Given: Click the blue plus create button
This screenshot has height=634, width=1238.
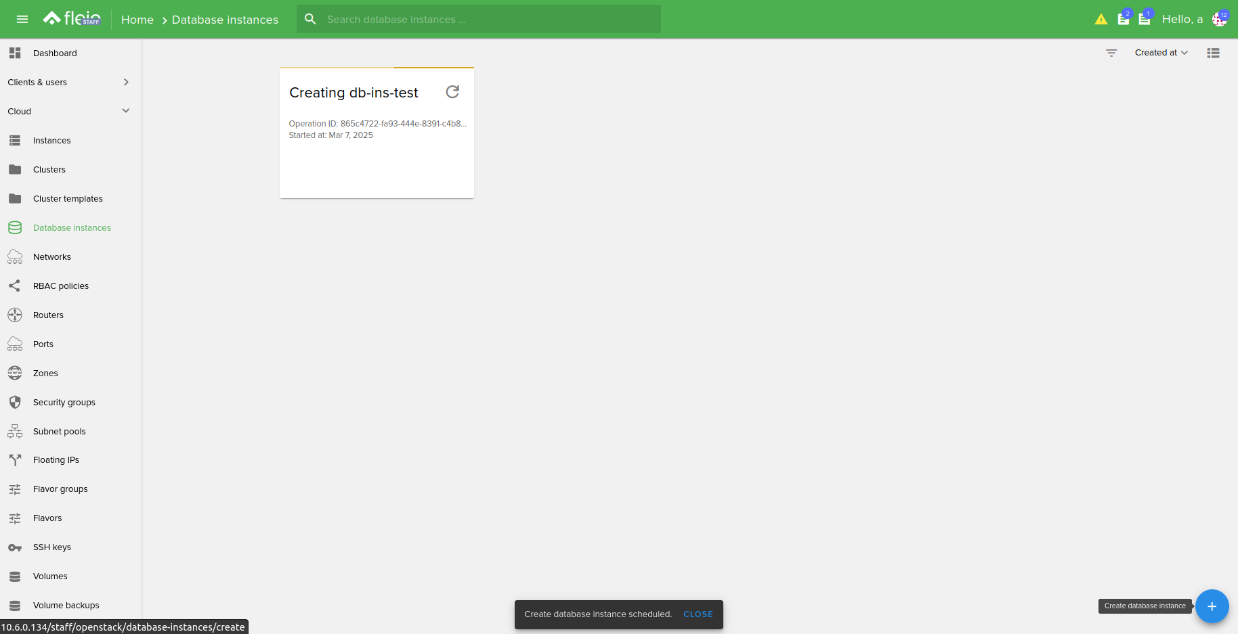Looking at the screenshot, I should tap(1212, 606).
